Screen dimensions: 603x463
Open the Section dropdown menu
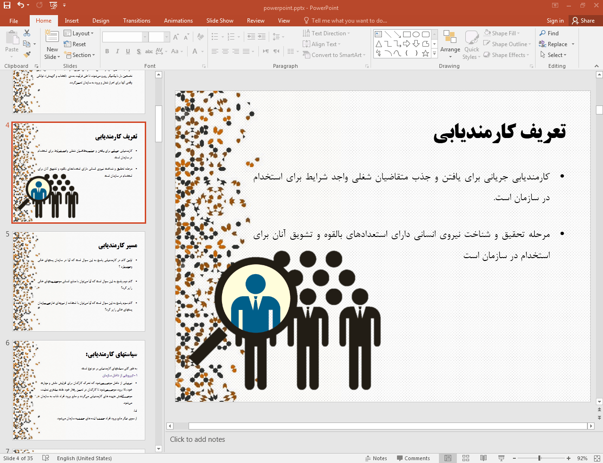pos(79,55)
